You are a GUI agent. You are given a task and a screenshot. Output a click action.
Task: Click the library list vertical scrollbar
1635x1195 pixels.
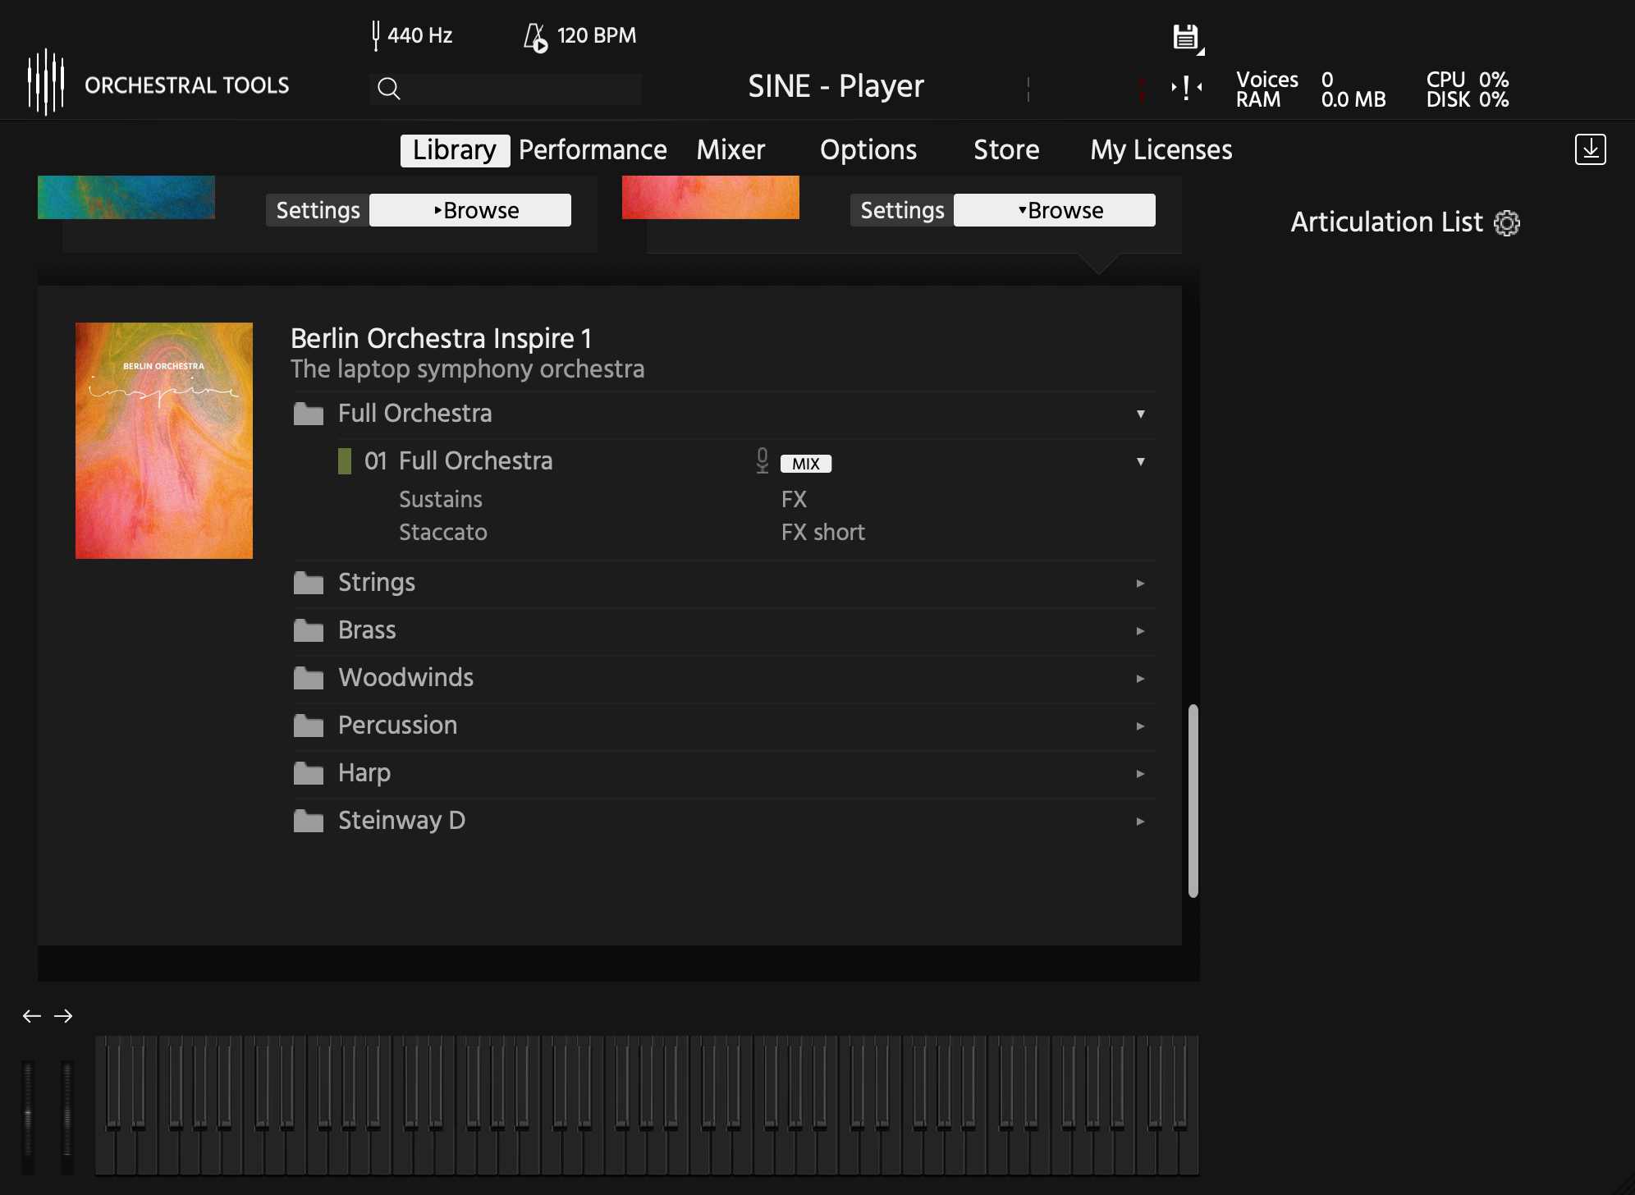[1193, 800]
